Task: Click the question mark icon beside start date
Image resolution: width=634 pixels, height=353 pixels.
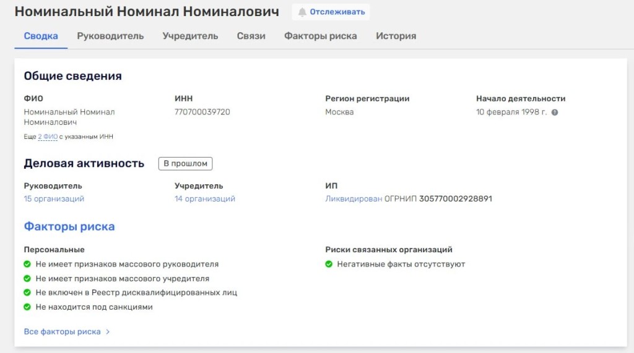Action: 555,113
